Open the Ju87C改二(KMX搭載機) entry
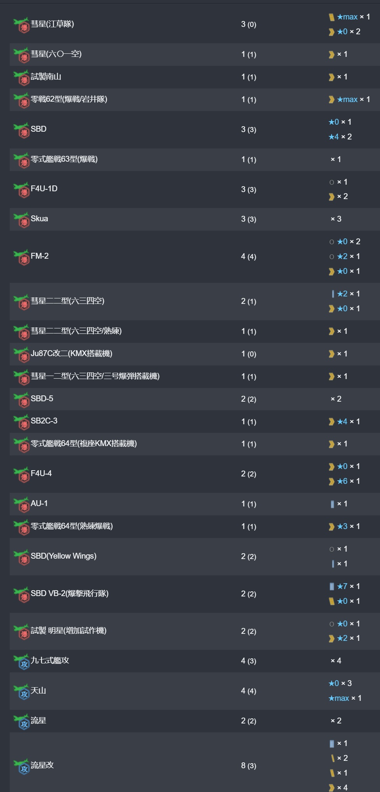 [x=72, y=354]
